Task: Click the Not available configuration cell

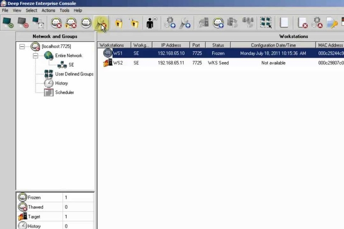Action: pos(273,63)
